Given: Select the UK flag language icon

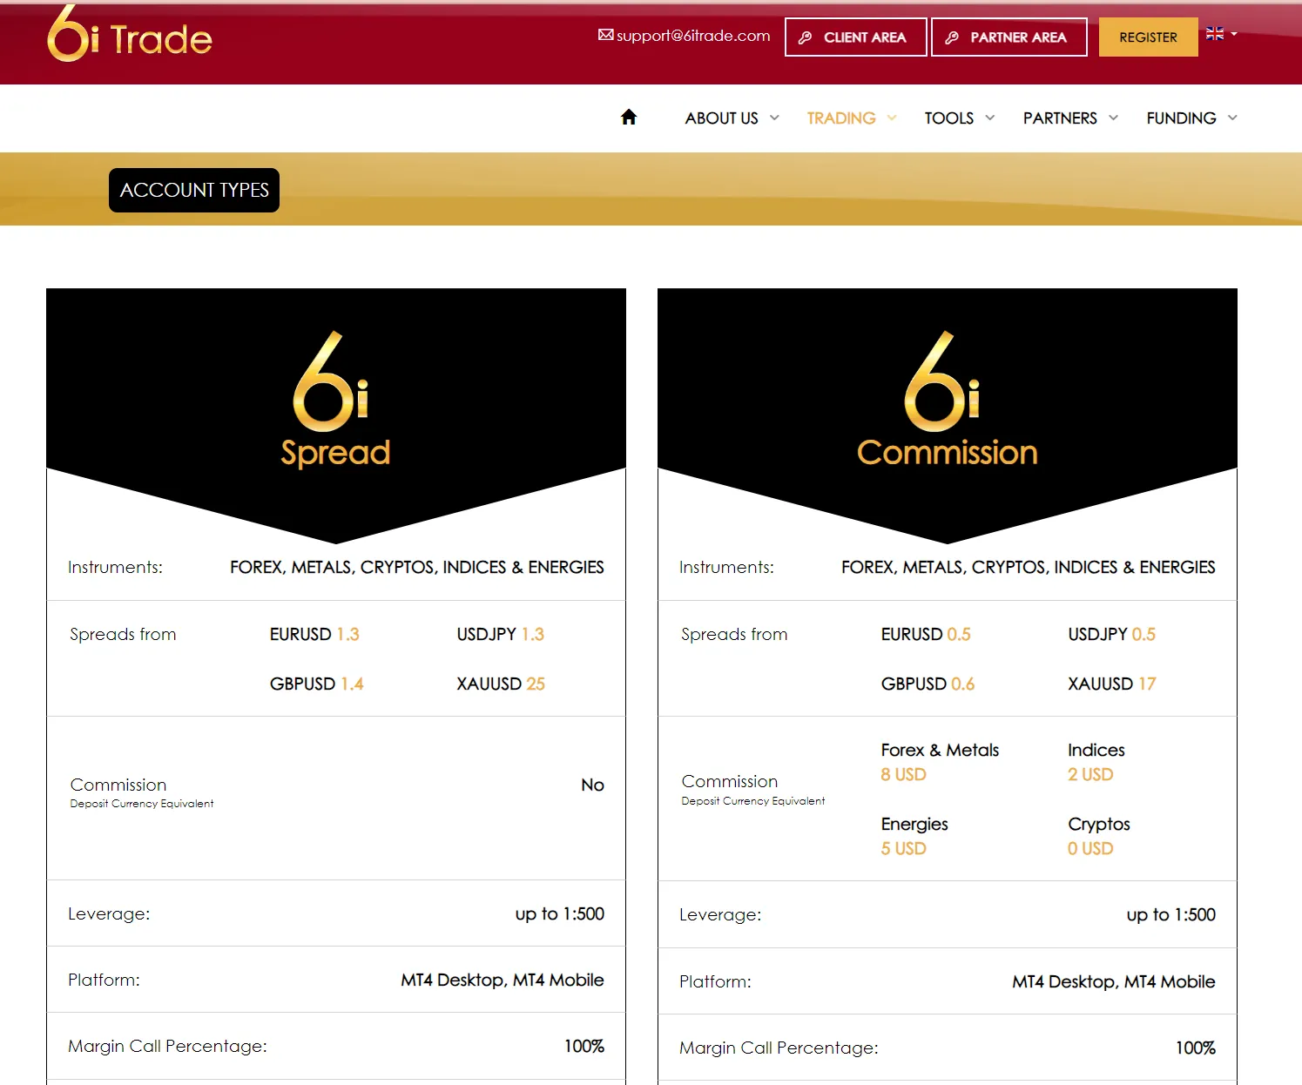Looking at the screenshot, I should [1215, 33].
